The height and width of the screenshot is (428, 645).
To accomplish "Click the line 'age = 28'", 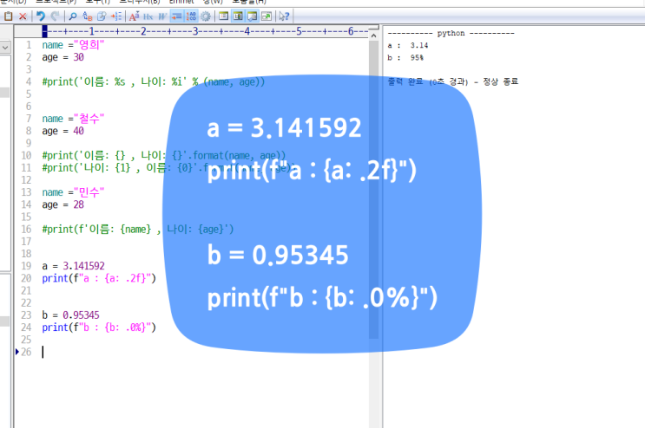I will pyautogui.click(x=63, y=204).
